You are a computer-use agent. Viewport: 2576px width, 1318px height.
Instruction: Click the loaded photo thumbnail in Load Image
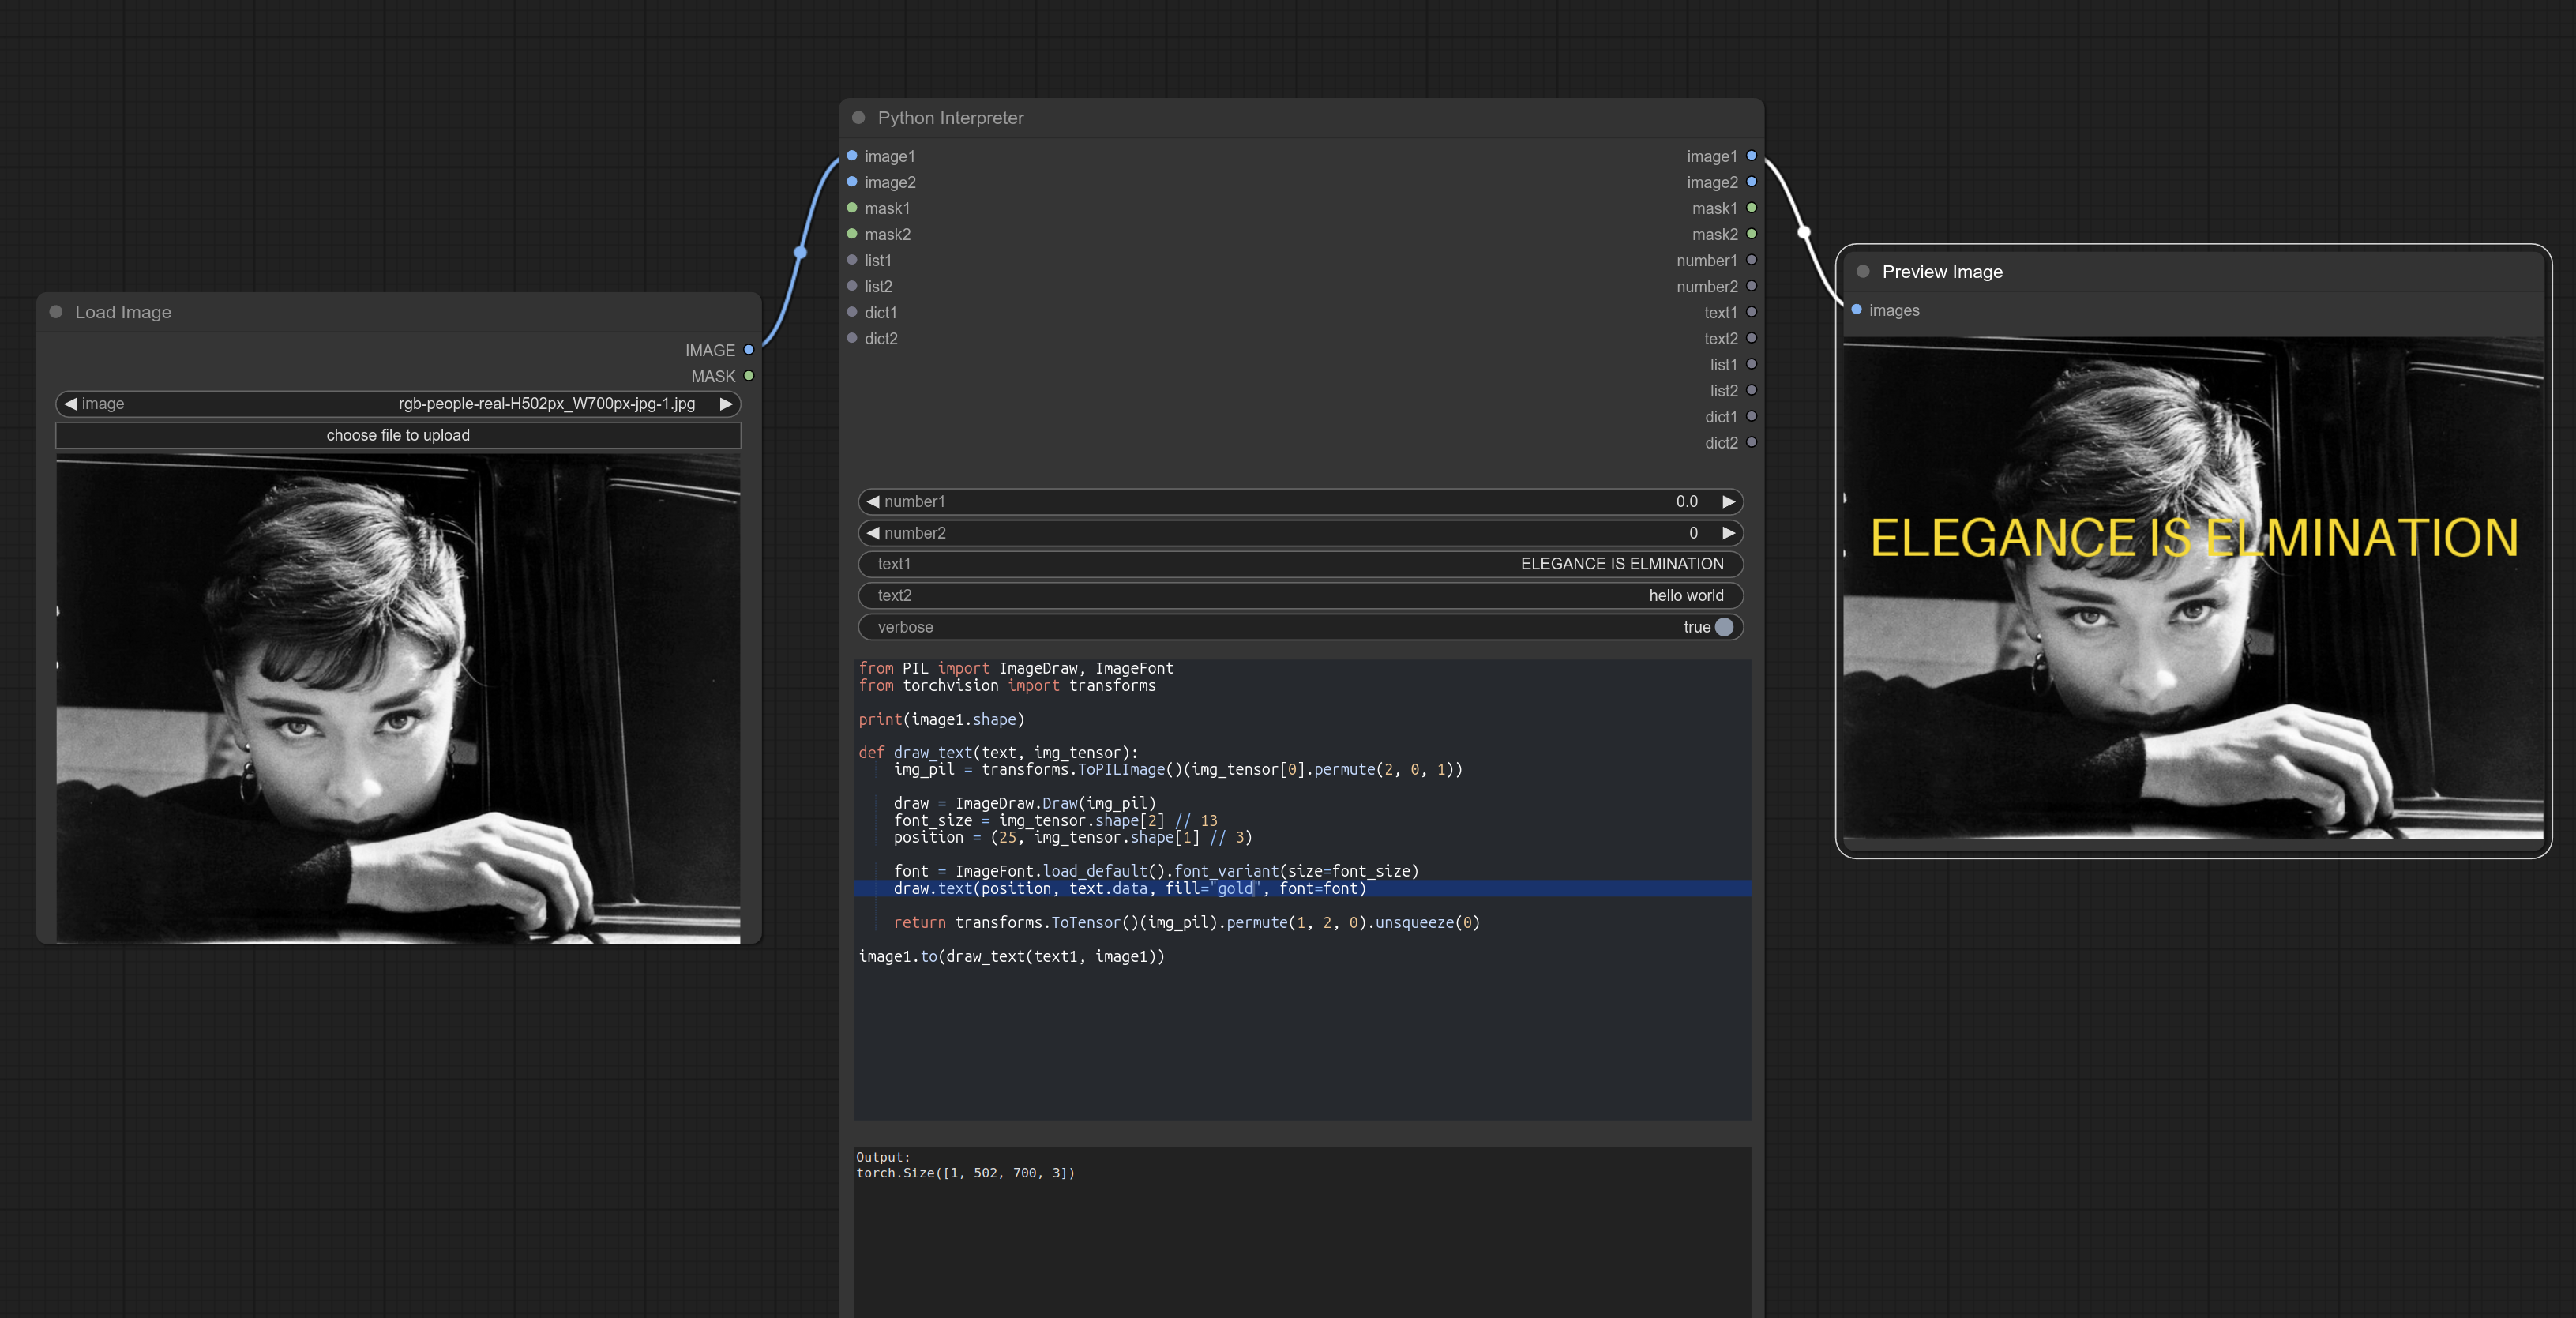(x=398, y=700)
